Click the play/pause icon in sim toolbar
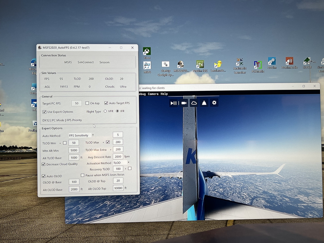The image size is (324, 243). coord(173,103)
